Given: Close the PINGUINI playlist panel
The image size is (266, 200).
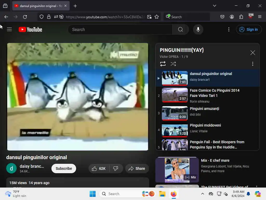Looking at the screenshot, I should 252,53.
